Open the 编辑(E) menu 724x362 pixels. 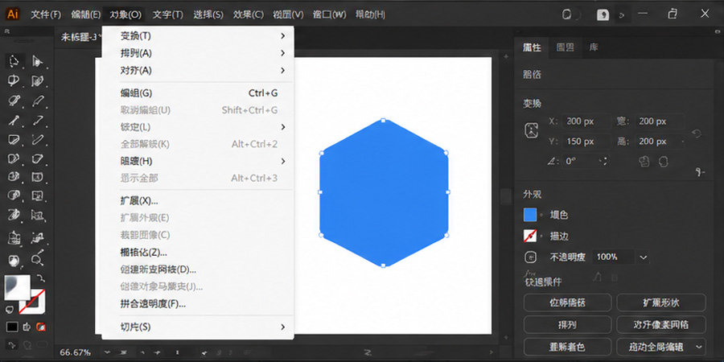(85, 14)
